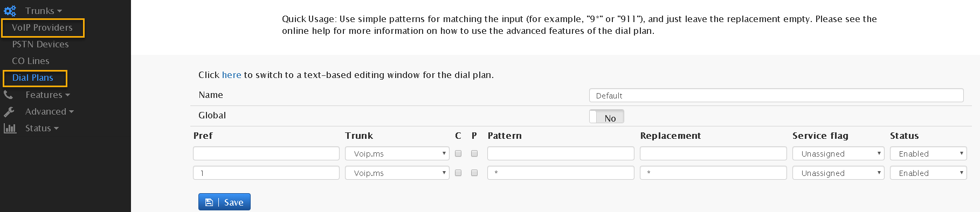Click the Status bar chart icon
980x212 pixels.
coord(10,128)
